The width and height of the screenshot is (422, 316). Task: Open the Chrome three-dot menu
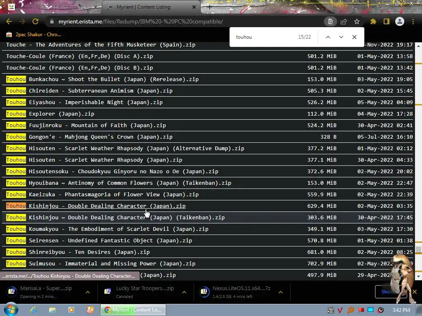coord(413,21)
